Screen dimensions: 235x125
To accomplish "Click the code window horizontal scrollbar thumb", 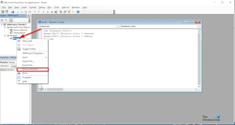I will pos(55,89).
